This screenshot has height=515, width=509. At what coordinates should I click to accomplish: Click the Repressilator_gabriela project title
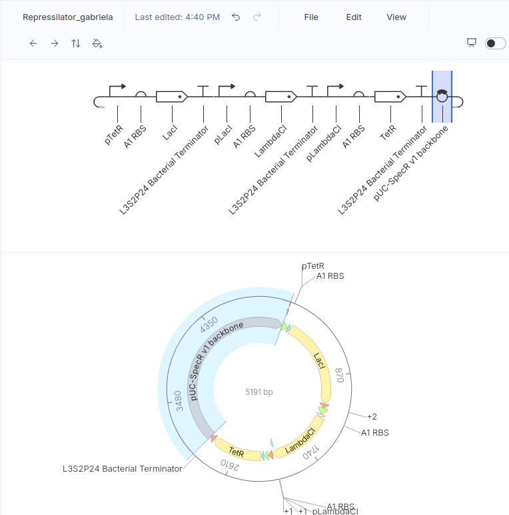(67, 17)
